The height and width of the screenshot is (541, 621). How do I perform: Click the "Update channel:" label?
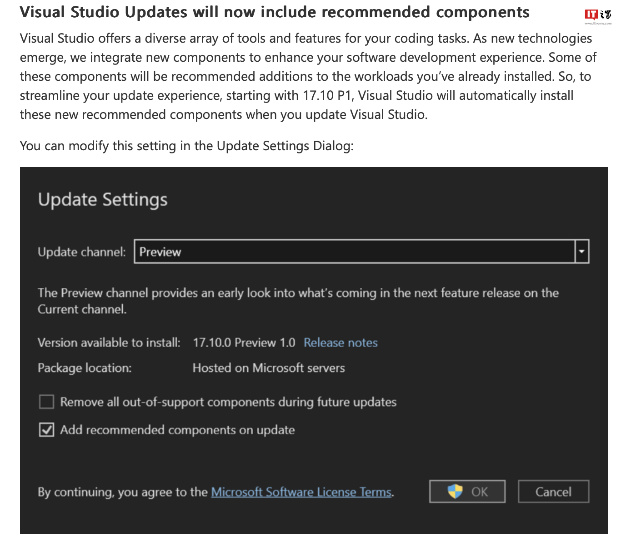[81, 252]
